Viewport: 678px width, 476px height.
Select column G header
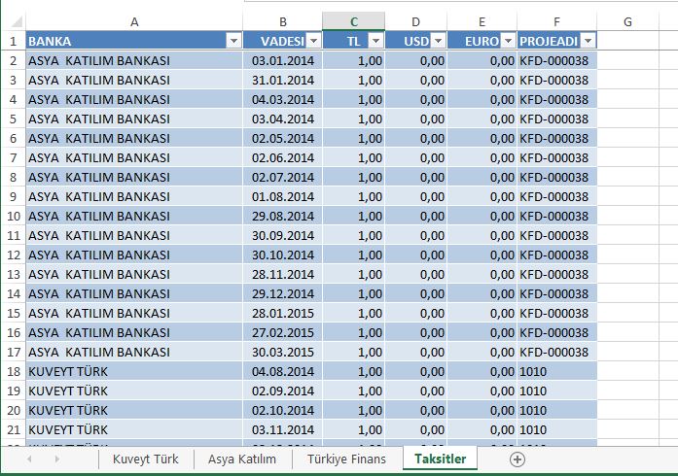627,21
